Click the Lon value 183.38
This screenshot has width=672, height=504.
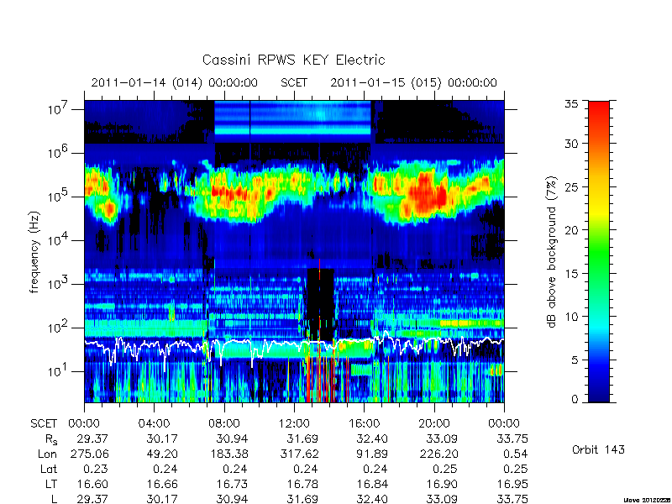point(228,454)
